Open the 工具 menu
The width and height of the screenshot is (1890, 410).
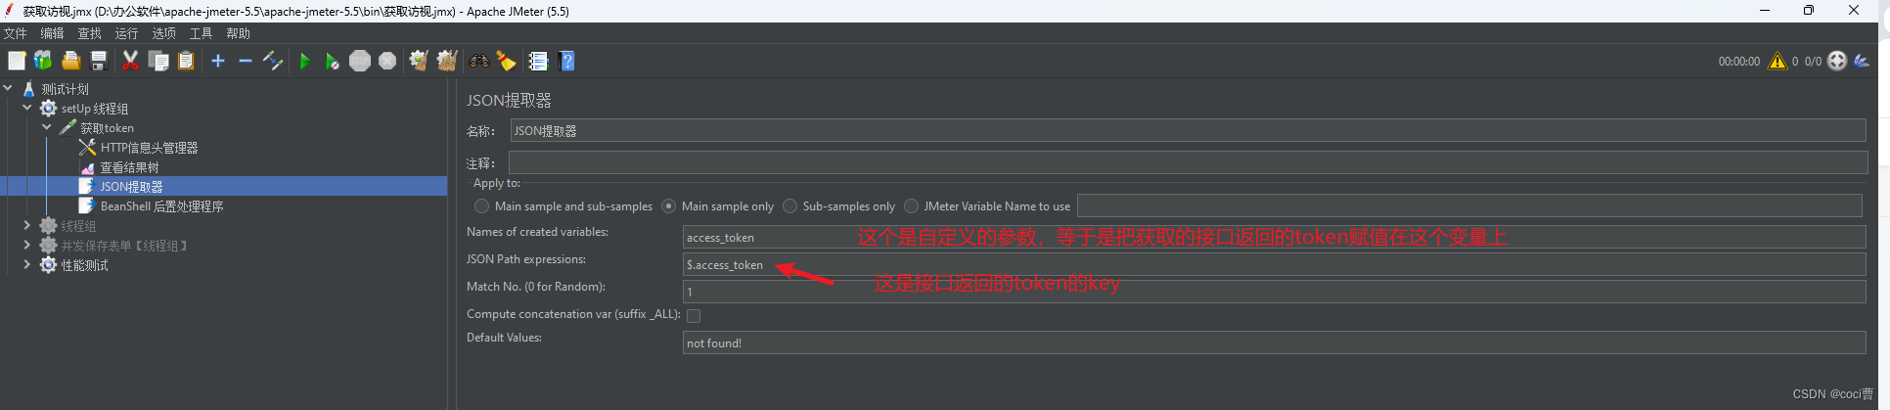201,33
